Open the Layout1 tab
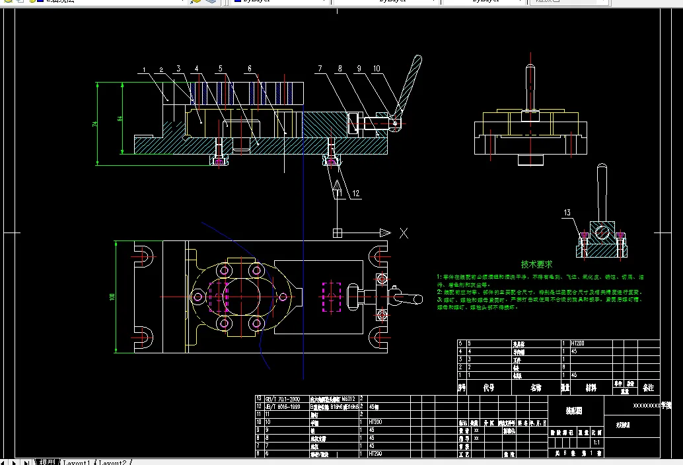This screenshot has width=683, height=465. [77, 462]
